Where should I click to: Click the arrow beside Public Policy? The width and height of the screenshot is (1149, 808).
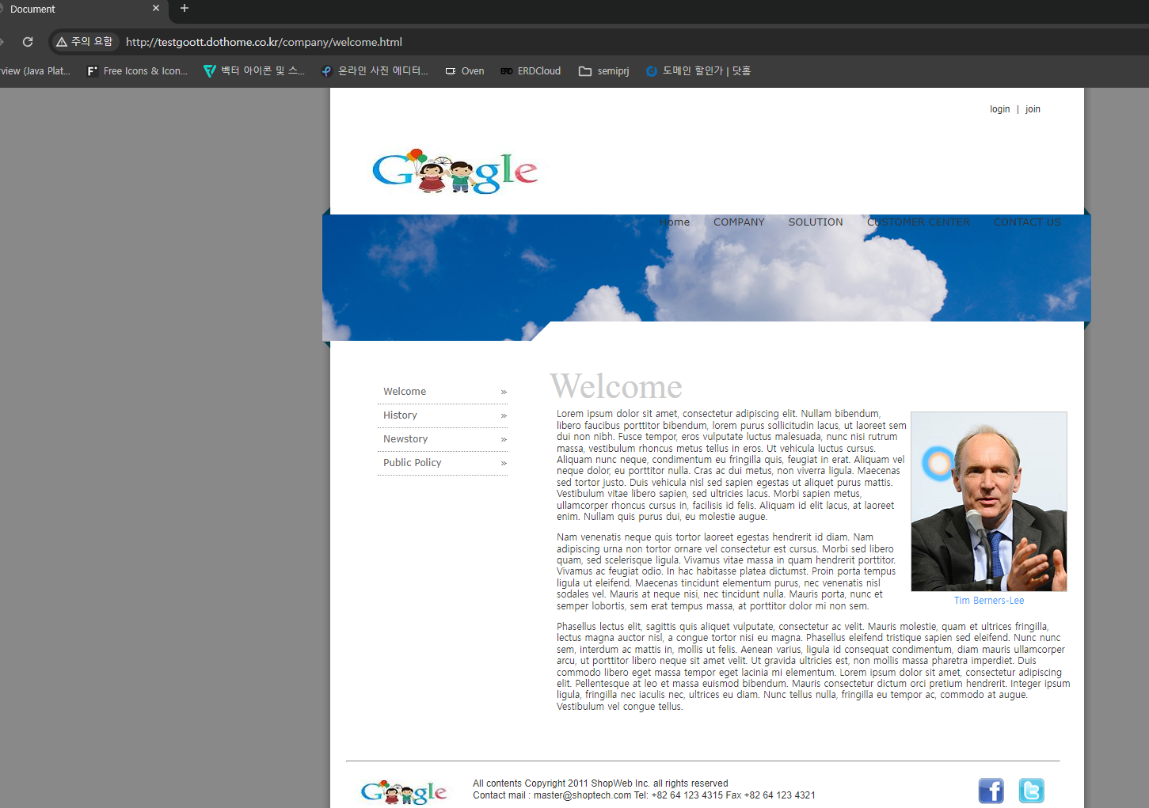click(x=504, y=464)
